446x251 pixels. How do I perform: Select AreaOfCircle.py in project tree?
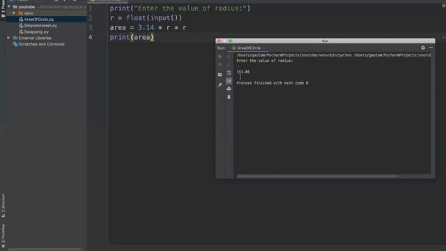point(39,20)
